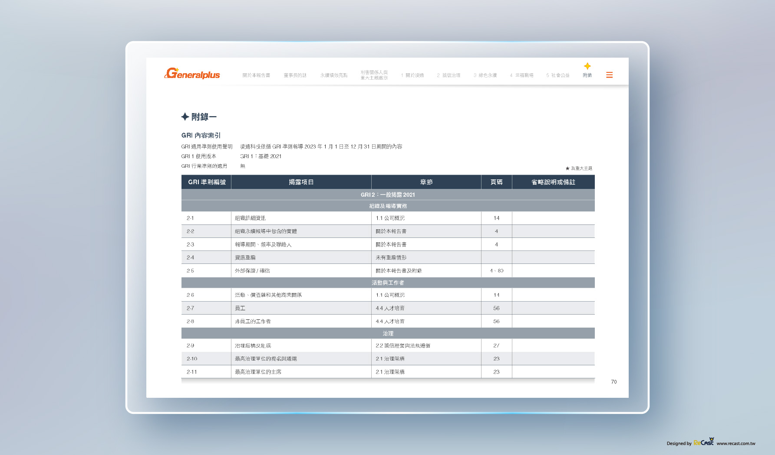Select cell 最高治理單位的主席
The image size is (775, 455).
click(301, 372)
